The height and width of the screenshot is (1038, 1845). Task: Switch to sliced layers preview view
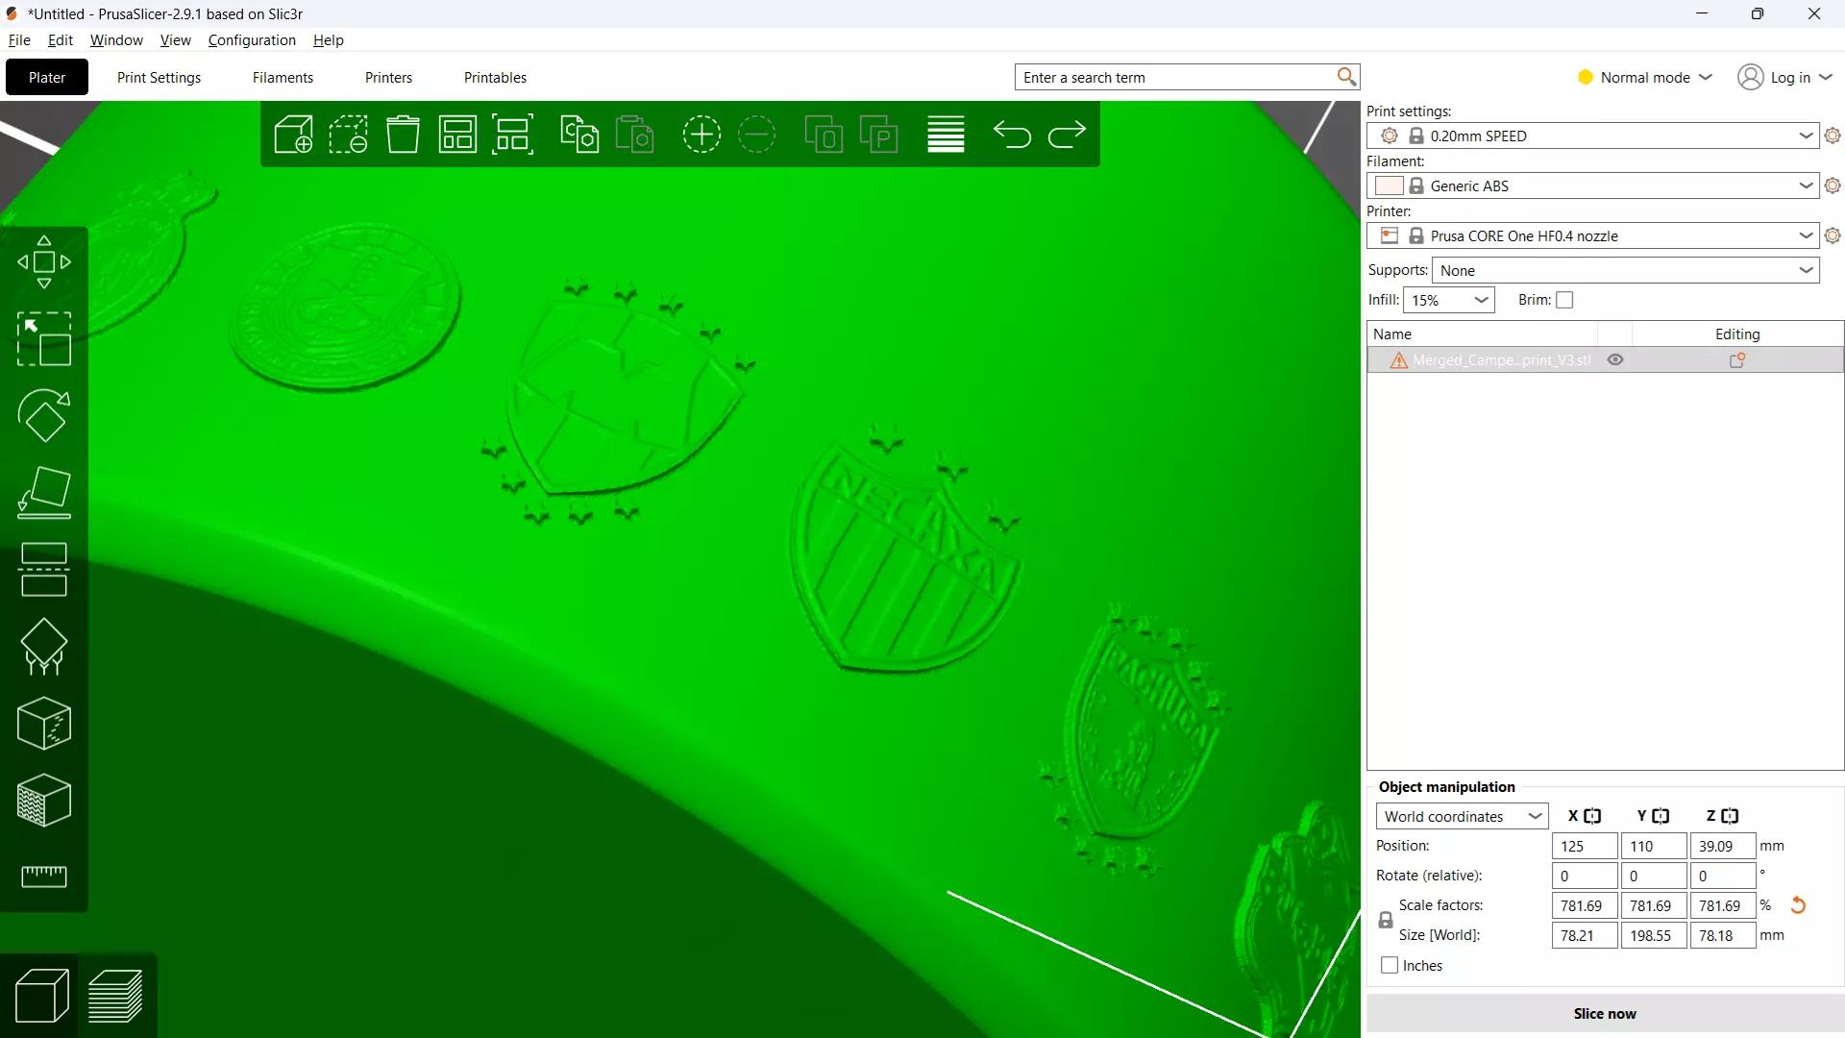point(116,996)
